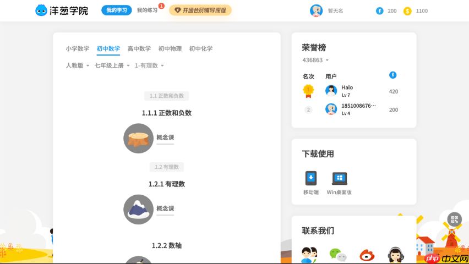Click the 下载使用 heading
This screenshot has width=469, height=264.
[318, 154]
